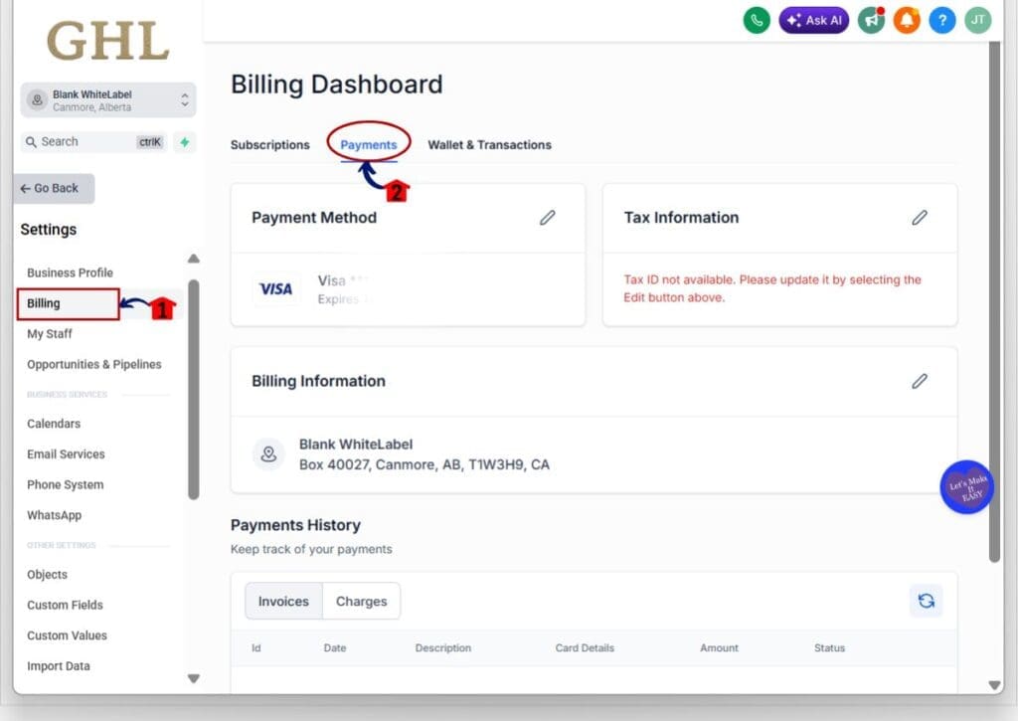Edit Tax Information with pencil icon
Viewport: 1018px width, 721px height.
(x=920, y=218)
